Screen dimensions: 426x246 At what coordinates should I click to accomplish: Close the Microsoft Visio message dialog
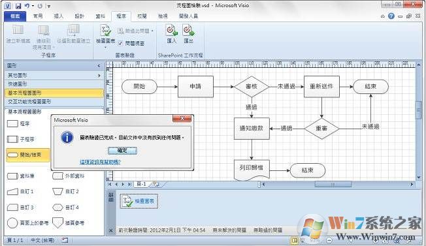(182, 118)
